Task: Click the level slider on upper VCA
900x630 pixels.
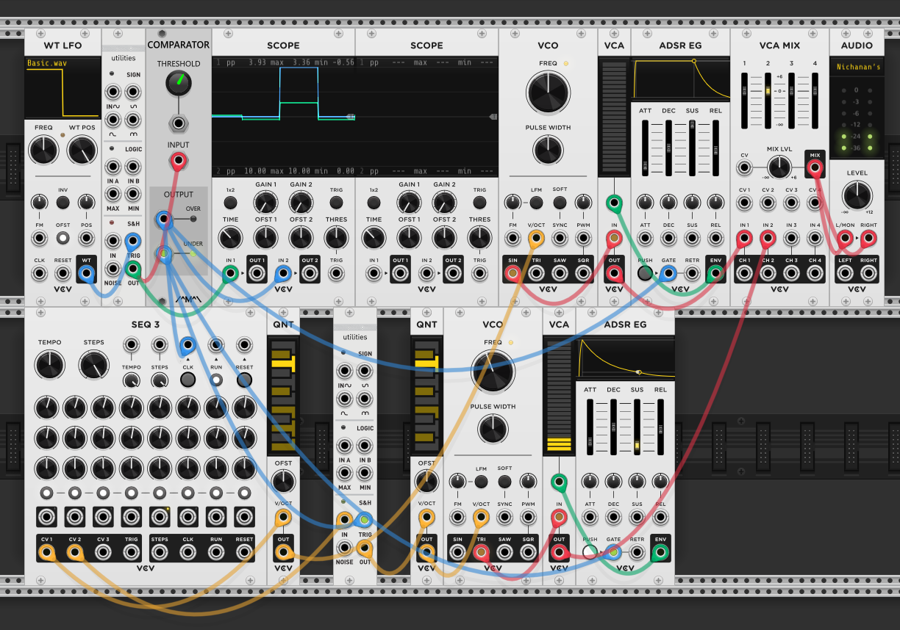Action: 614,118
